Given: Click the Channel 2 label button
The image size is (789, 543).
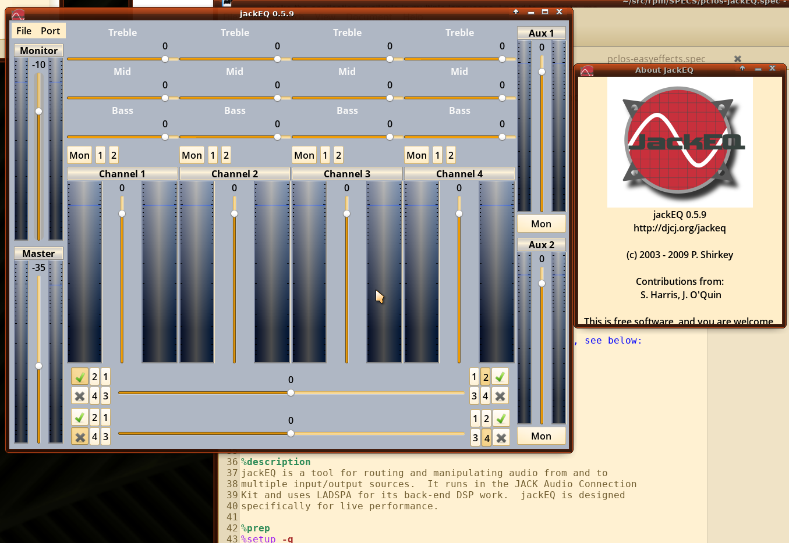Looking at the screenshot, I should pyautogui.click(x=234, y=174).
